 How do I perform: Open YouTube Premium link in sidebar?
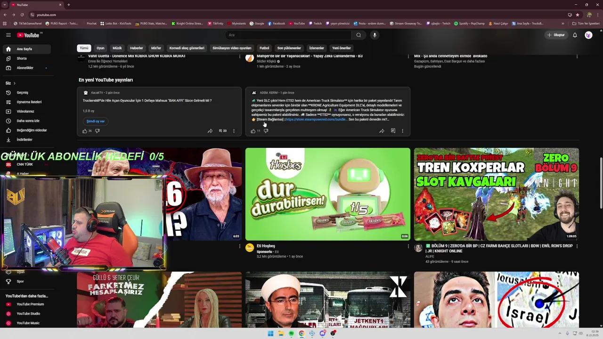pos(26,304)
